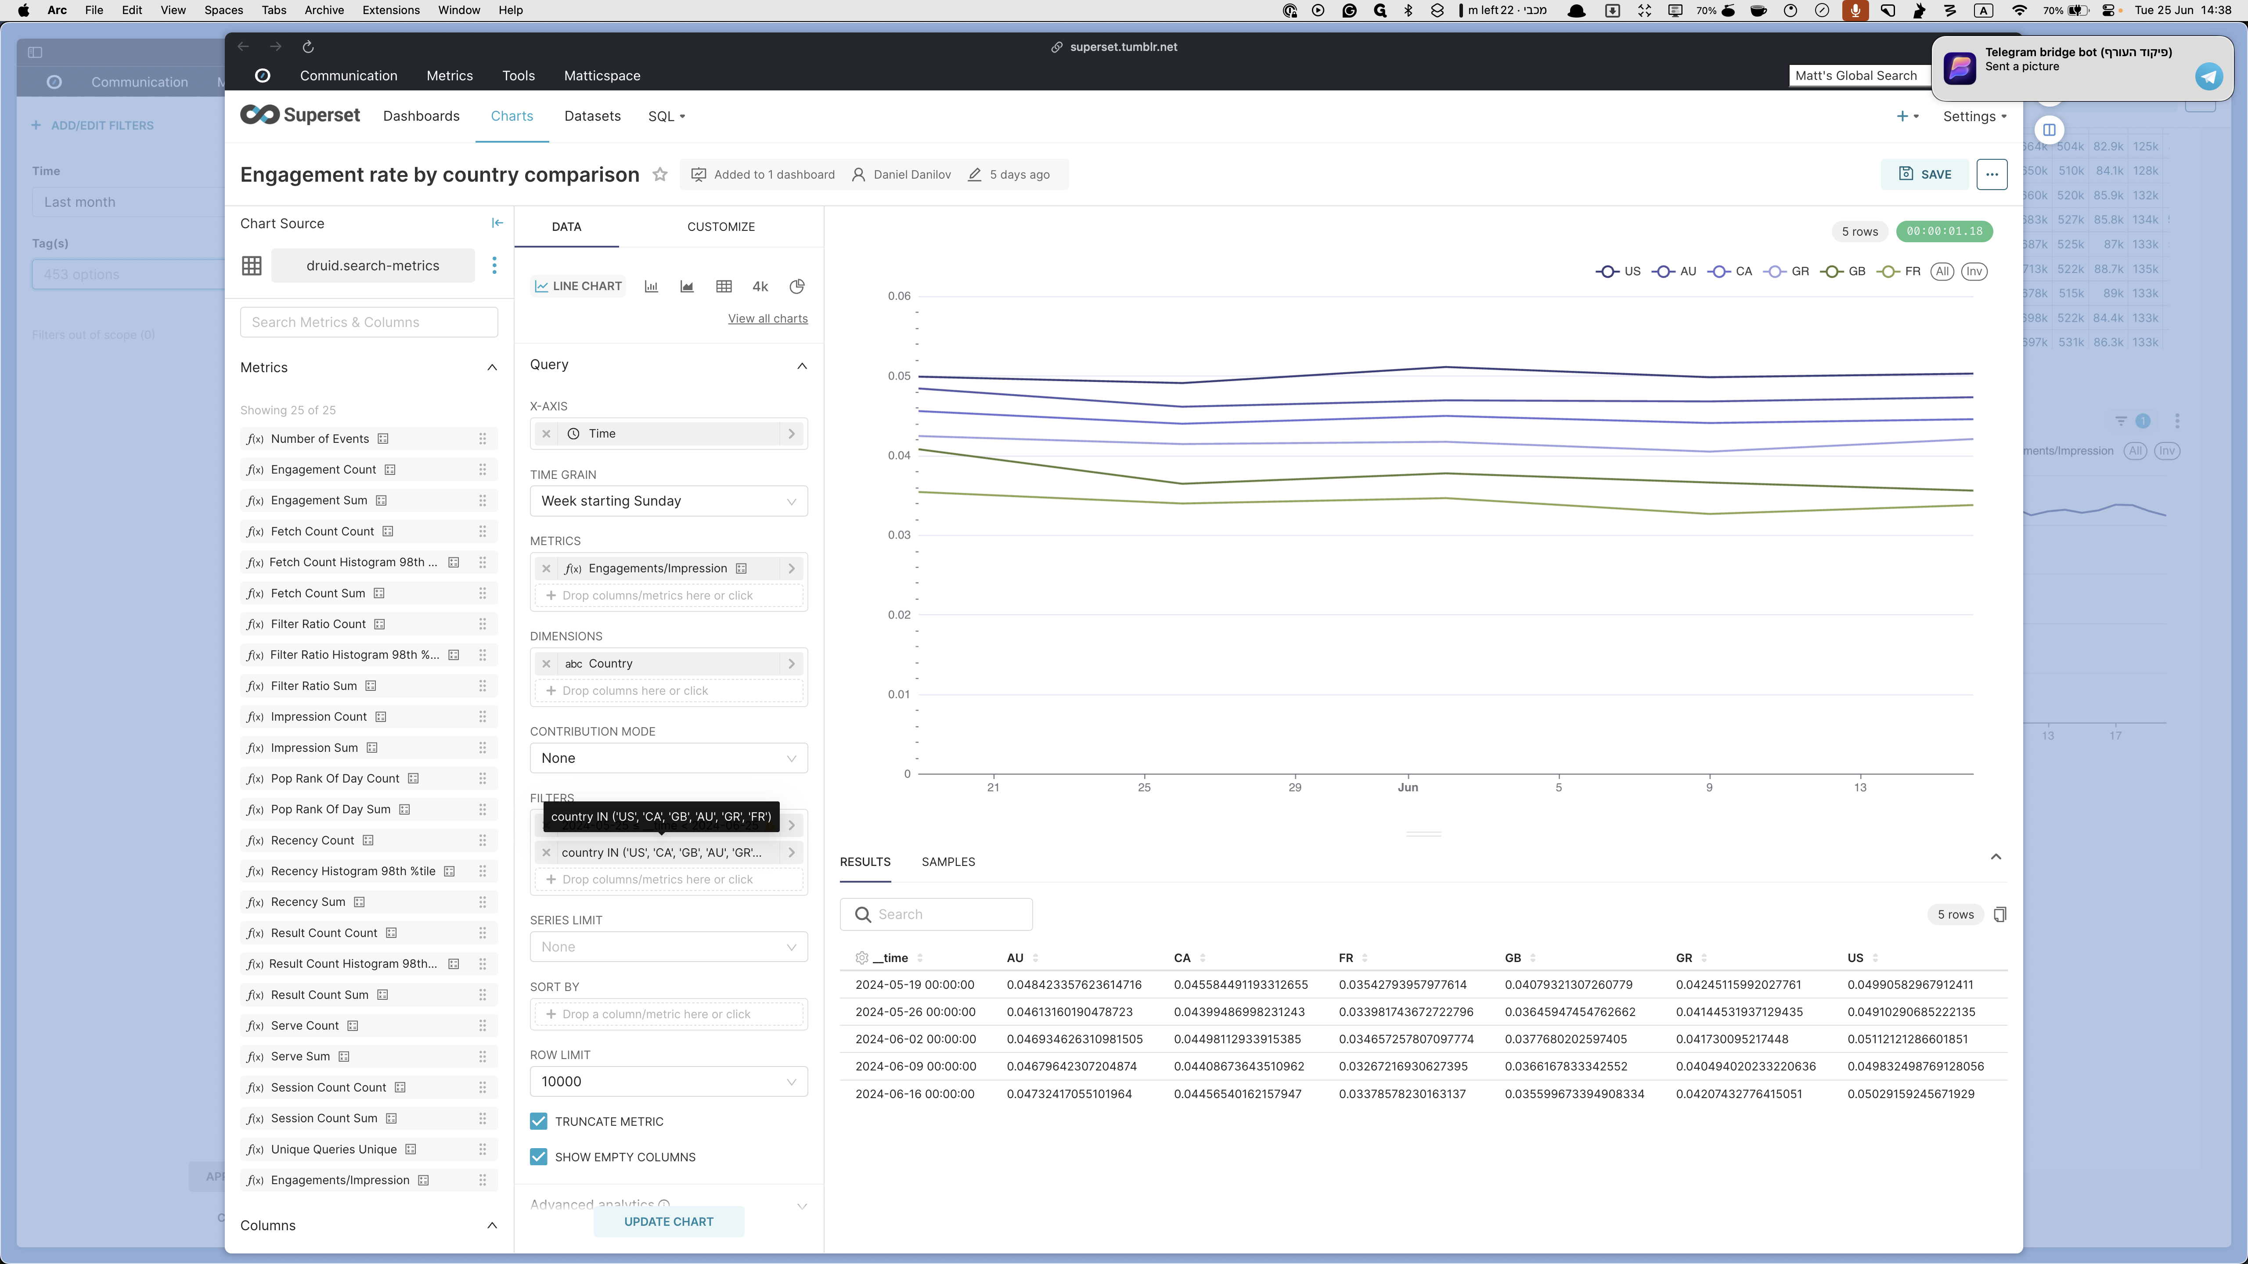Click Added to 1 dashboard link
The height and width of the screenshot is (1264, 2248).
coord(774,175)
